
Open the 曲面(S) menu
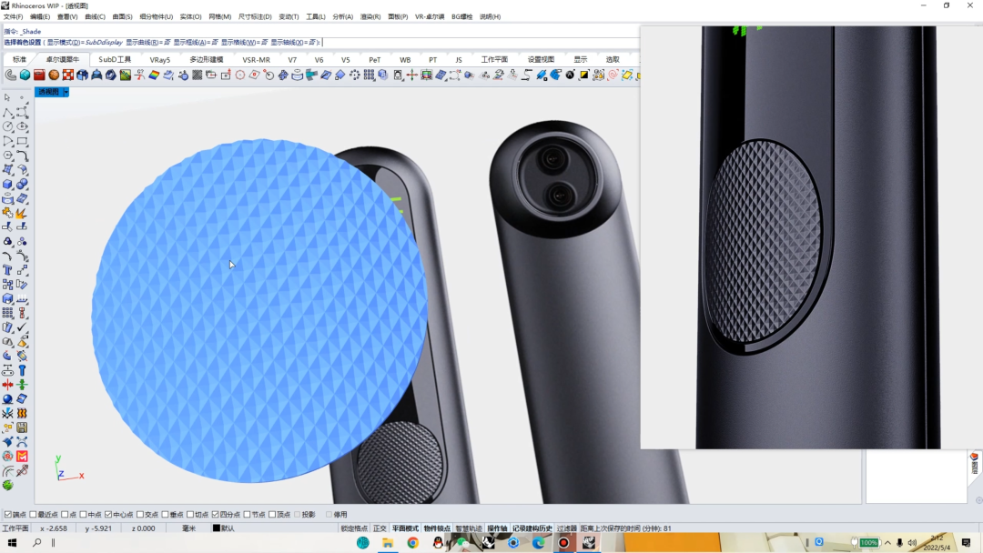point(122,17)
